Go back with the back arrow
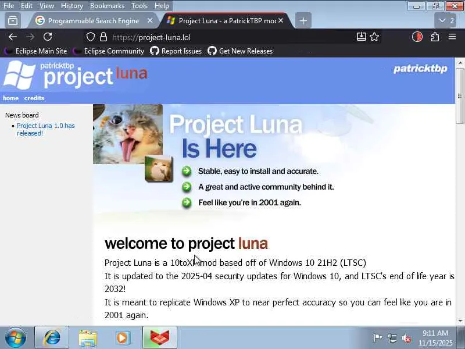Screen dimensions: 465x349 12,37
